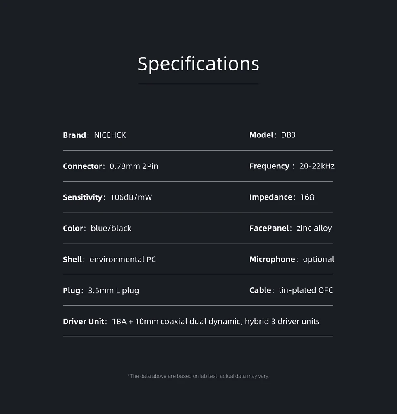Click the 20-22kHz frequency value
Screen dimensions: 397x414
317,166
